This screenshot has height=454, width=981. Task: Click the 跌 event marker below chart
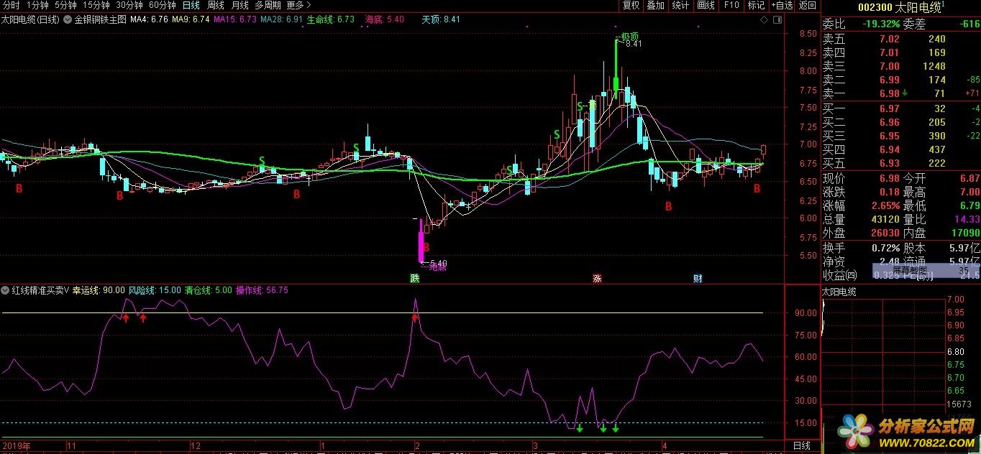[x=414, y=278]
